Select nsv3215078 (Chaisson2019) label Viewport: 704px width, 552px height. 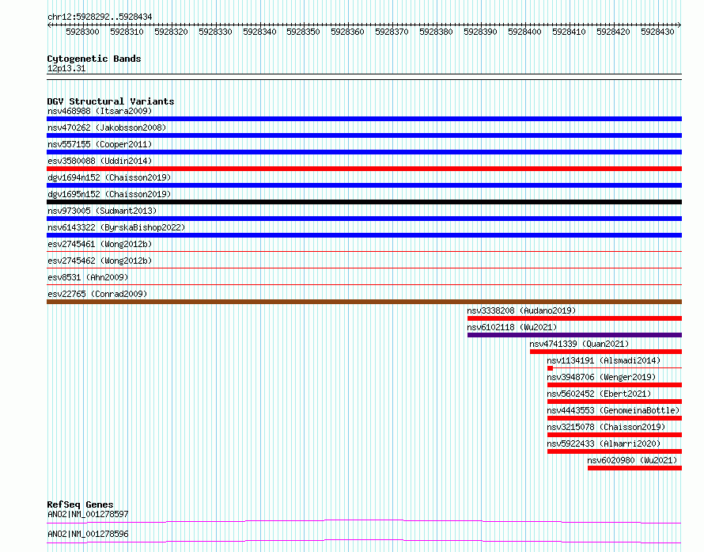[606, 427]
